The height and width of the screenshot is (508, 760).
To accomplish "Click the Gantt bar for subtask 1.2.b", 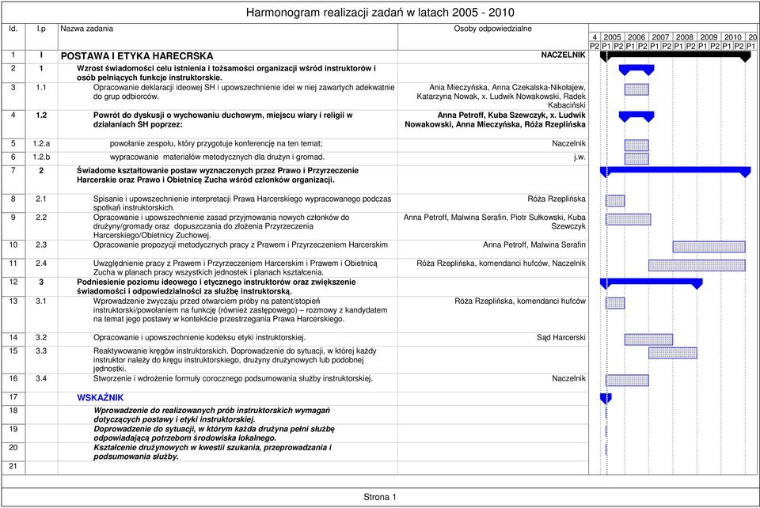I will 636,158.
